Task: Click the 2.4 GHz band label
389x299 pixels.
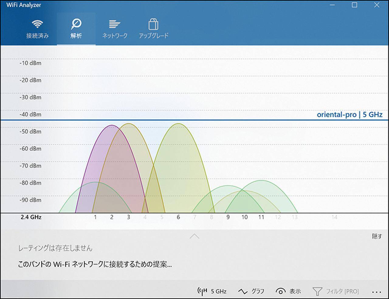Action: tap(31, 217)
